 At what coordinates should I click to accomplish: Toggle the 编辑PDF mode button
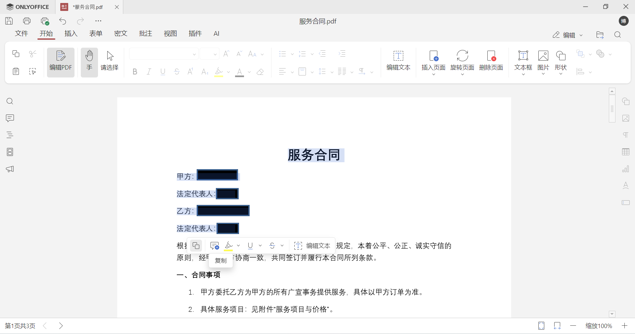61,62
